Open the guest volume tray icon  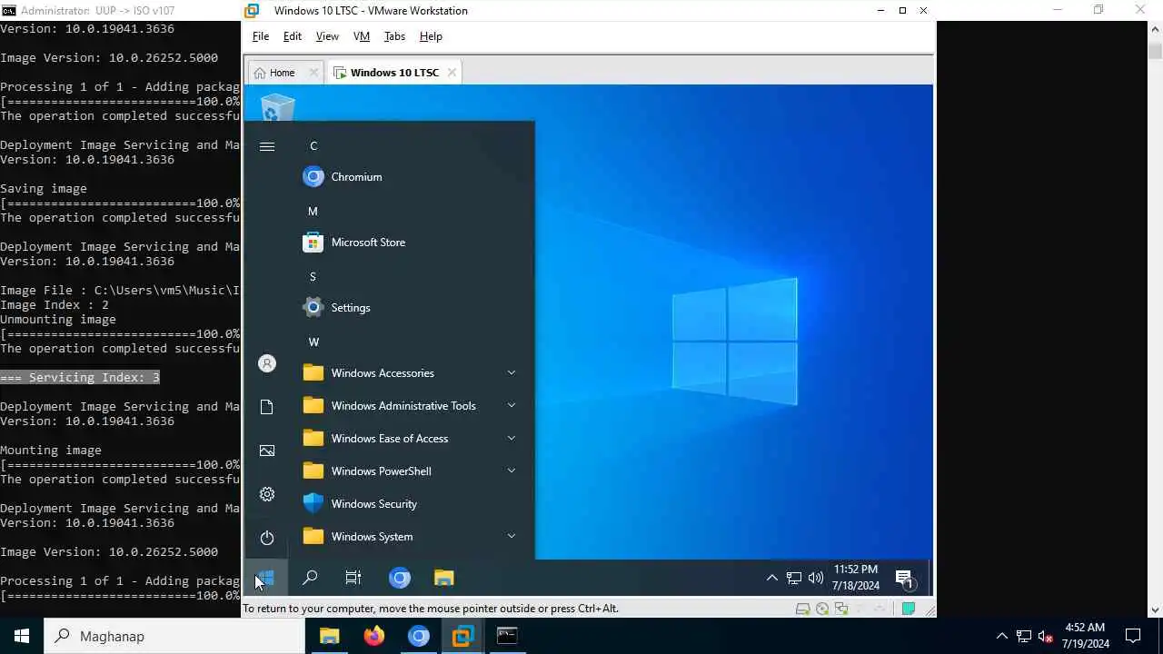tap(815, 578)
